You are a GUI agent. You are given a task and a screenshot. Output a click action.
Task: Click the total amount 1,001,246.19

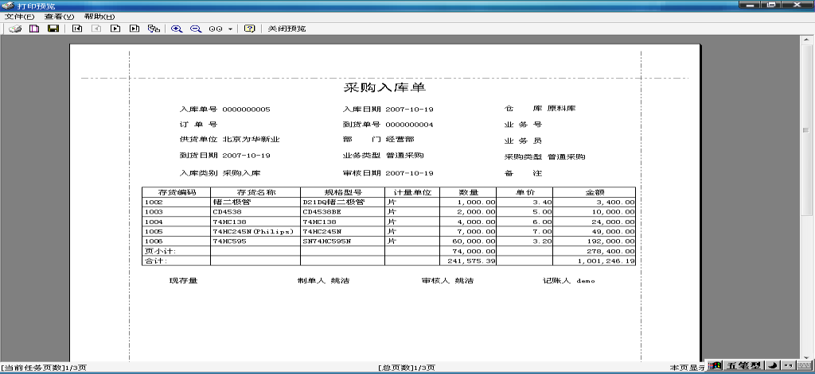pyautogui.click(x=606, y=261)
